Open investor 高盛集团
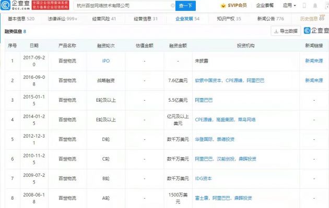 [x=225, y=120]
